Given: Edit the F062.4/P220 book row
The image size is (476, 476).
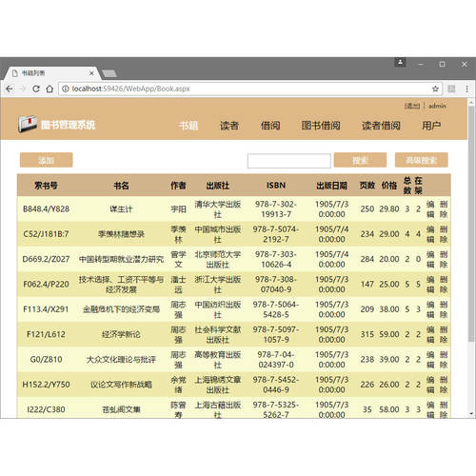Looking at the screenshot, I should point(430,285).
